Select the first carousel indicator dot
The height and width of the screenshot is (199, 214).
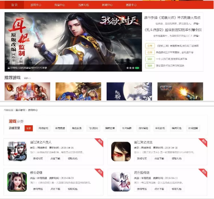coord(127,68)
